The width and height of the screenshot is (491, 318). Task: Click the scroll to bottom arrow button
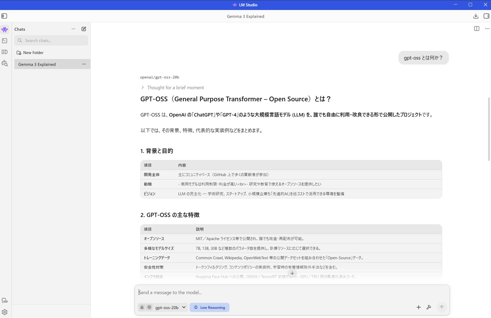point(292,273)
